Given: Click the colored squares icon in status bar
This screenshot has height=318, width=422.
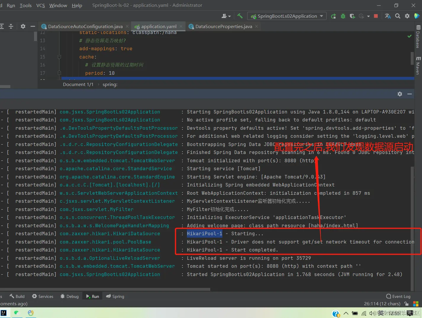Looking at the screenshot, I should 416,304.
